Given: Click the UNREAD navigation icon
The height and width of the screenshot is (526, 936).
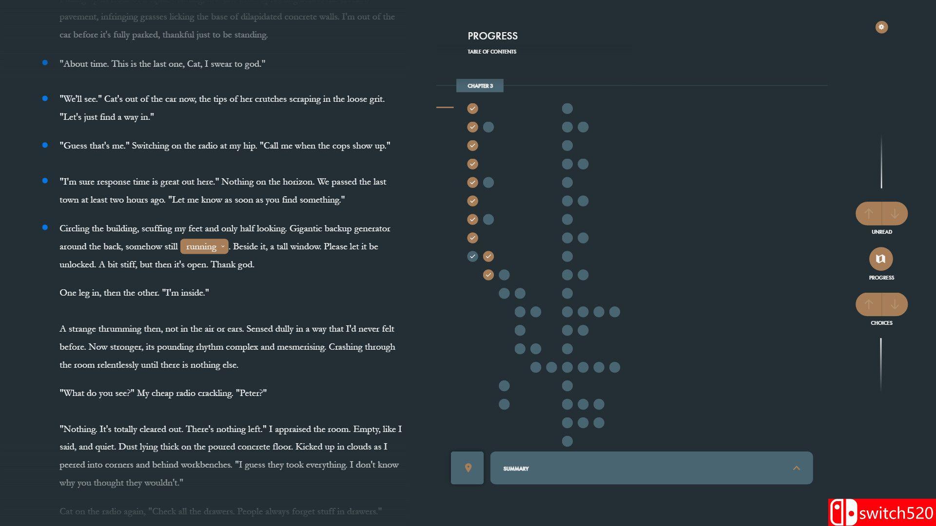Looking at the screenshot, I should 881,213.
